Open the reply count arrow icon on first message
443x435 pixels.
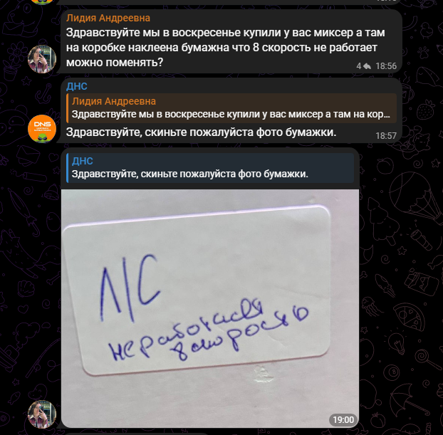coord(367,66)
